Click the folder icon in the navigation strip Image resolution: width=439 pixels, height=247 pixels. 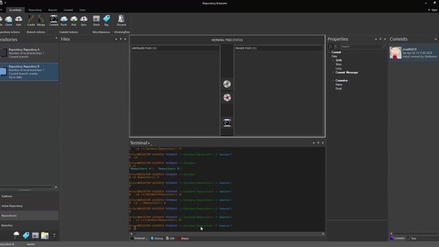click(45, 235)
